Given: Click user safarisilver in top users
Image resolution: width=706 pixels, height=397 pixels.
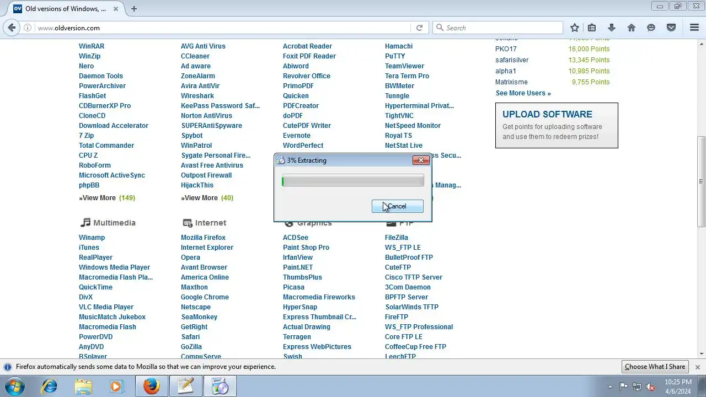Looking at the screenshot, I should tap(512, 60).
